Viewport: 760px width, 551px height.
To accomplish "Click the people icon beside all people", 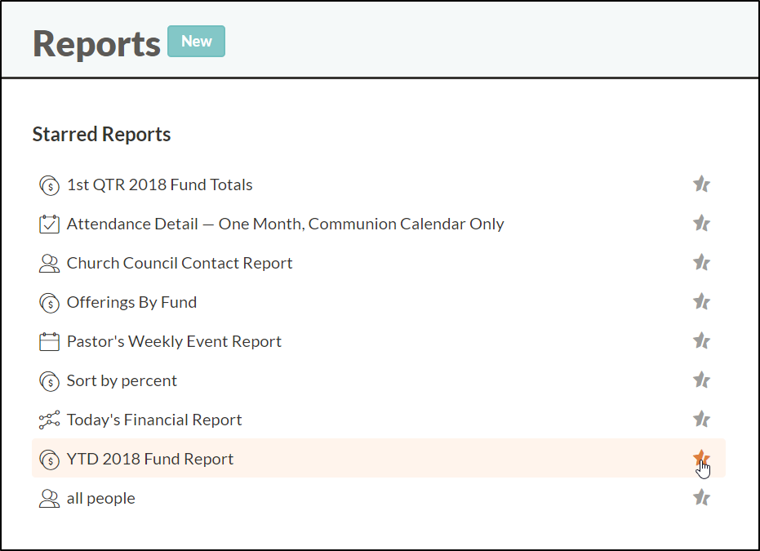I will tap(49, 499).
